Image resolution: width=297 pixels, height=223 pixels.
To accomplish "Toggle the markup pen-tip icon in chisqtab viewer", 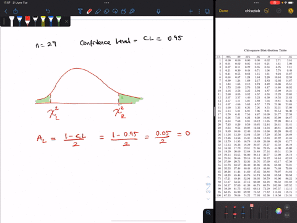I will [x=291, y=11].
